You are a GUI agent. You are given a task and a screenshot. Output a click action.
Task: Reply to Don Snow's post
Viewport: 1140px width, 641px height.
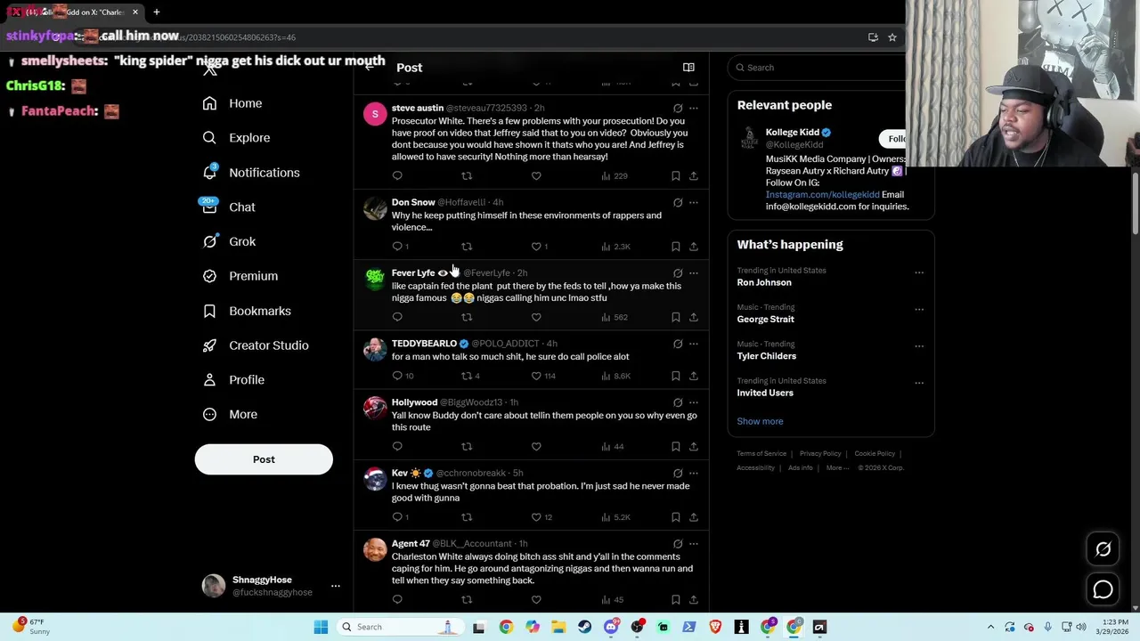pyautogui.click(x=397, y=247)
